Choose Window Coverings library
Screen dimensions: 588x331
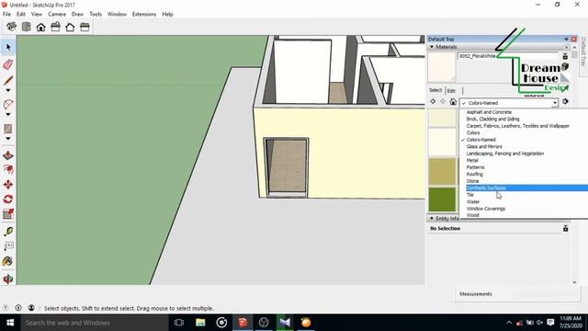(486, 209)
